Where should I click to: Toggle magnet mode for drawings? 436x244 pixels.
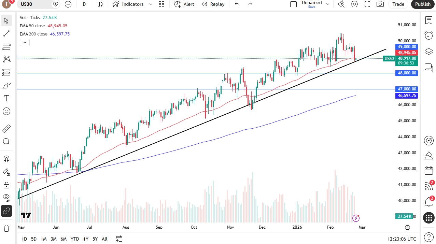click(x=6, y=159)
